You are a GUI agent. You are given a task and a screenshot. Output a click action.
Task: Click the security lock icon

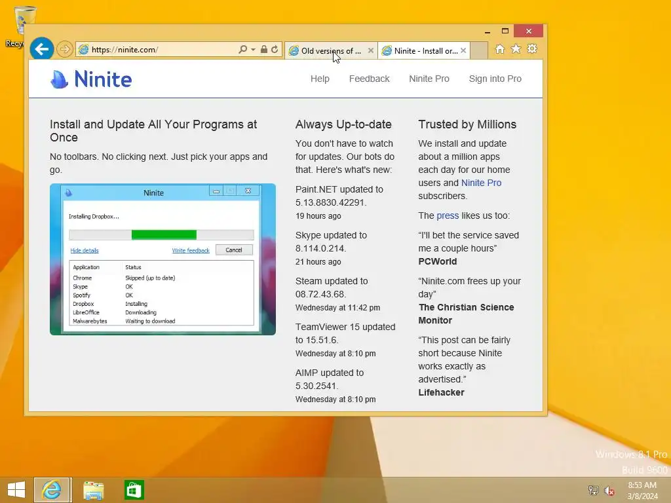coord(264,50)
